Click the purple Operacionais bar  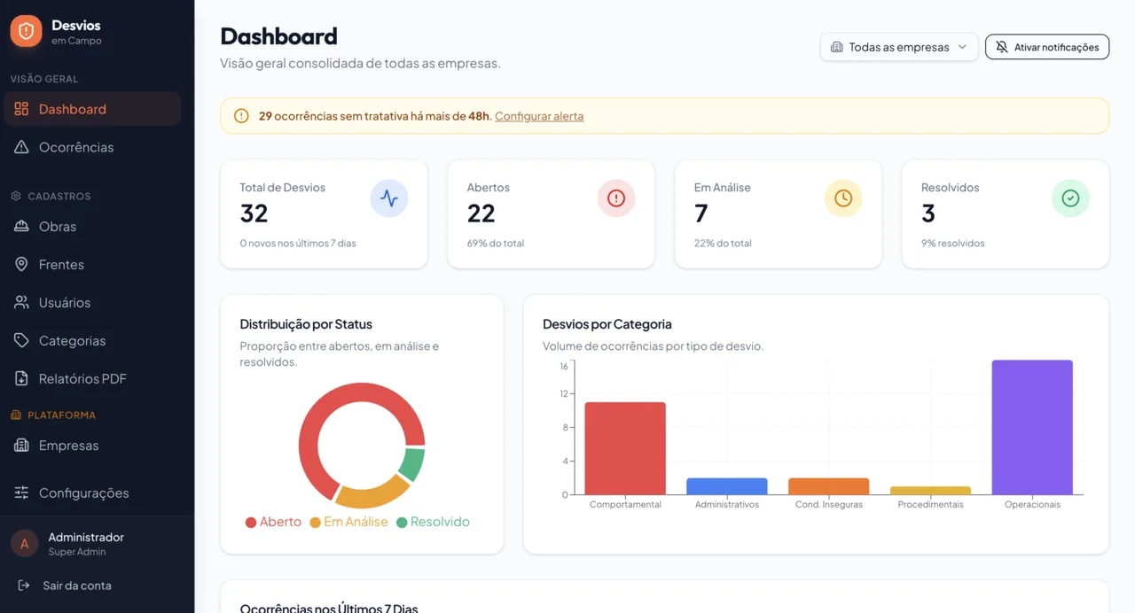click(x=1032, y=427)
